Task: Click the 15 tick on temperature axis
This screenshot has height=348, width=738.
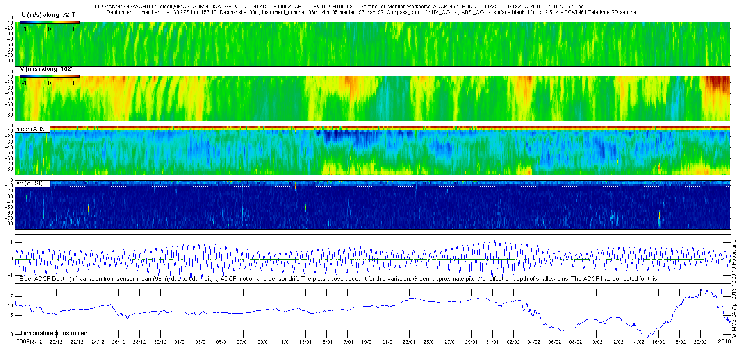Action: pos(10,315)
